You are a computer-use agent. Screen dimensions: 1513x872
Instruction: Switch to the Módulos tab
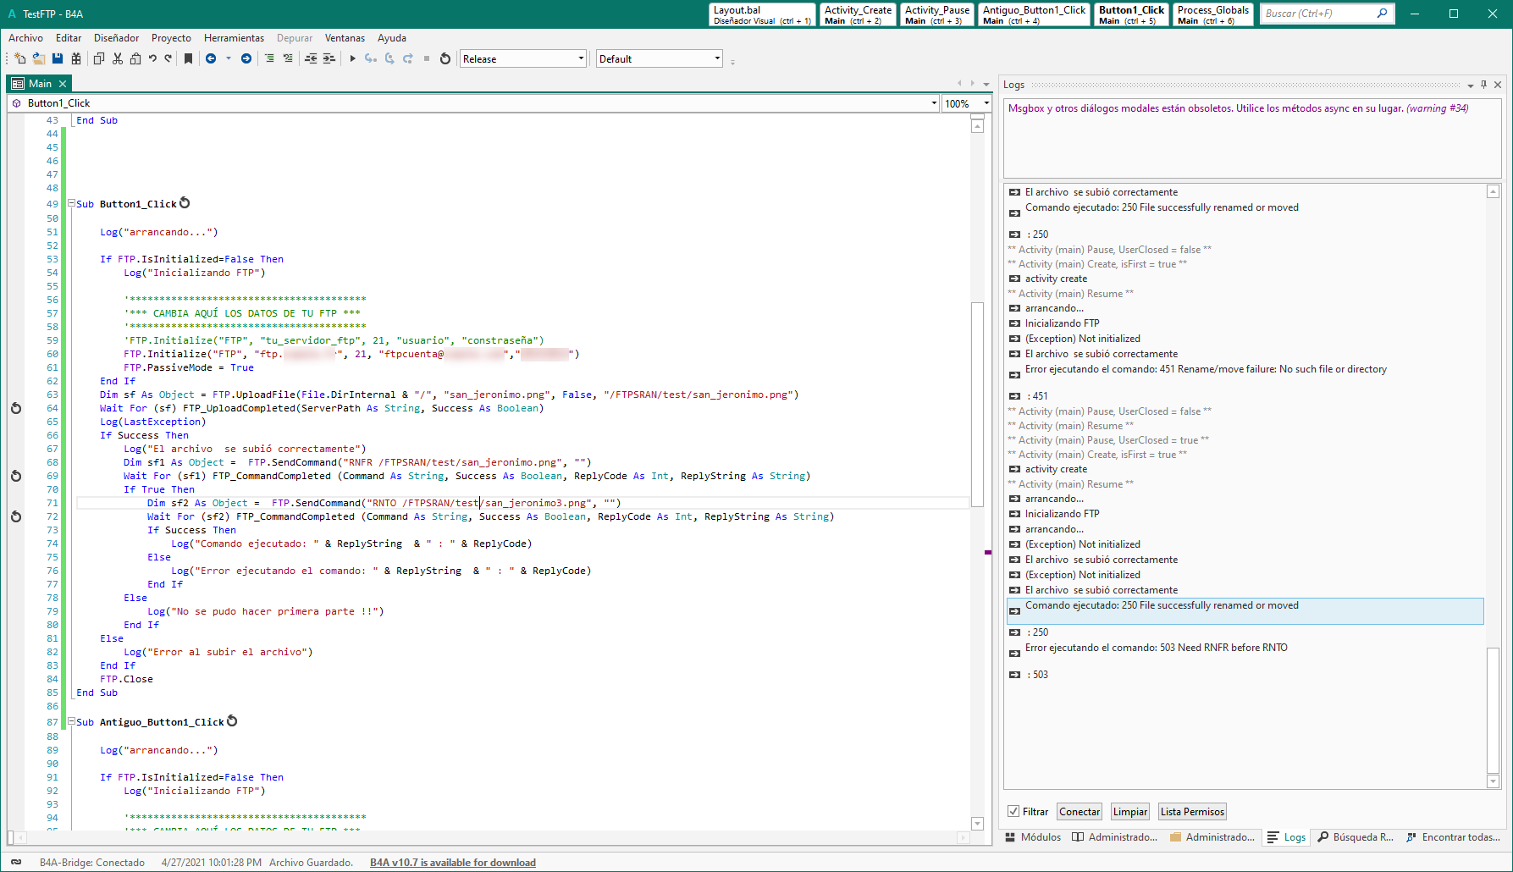tap(1033, 837)
